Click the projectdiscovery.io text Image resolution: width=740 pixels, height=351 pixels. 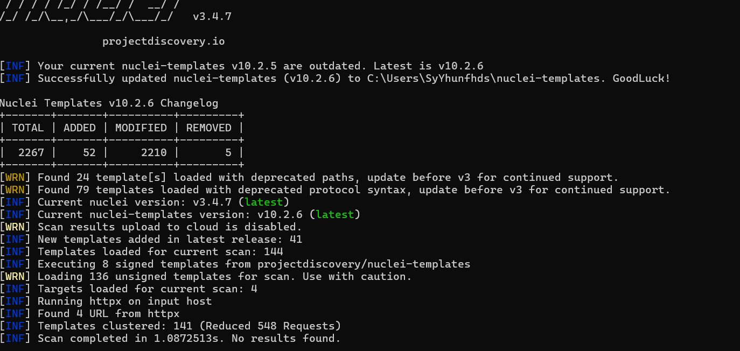coord(163,41)
